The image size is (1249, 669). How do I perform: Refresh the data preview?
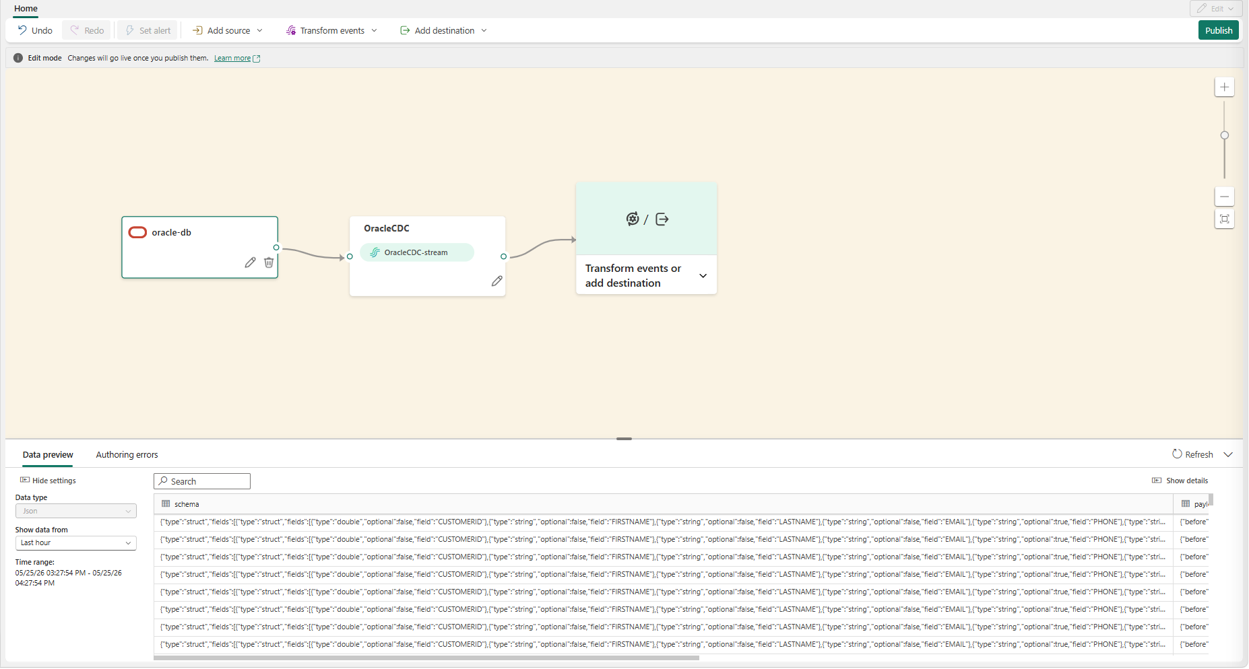(x=1192, y=454)
